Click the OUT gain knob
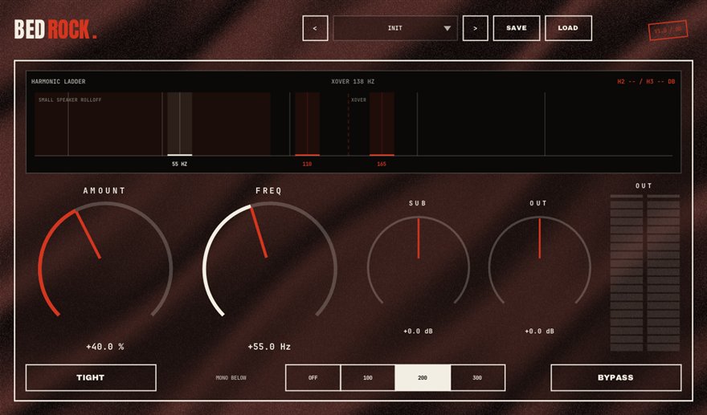Screen dimensions: 707x415 coord(540,260)
